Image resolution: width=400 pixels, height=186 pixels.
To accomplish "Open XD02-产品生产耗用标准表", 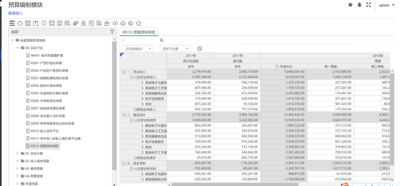I will pyautogui.click(x=49, y=70).
